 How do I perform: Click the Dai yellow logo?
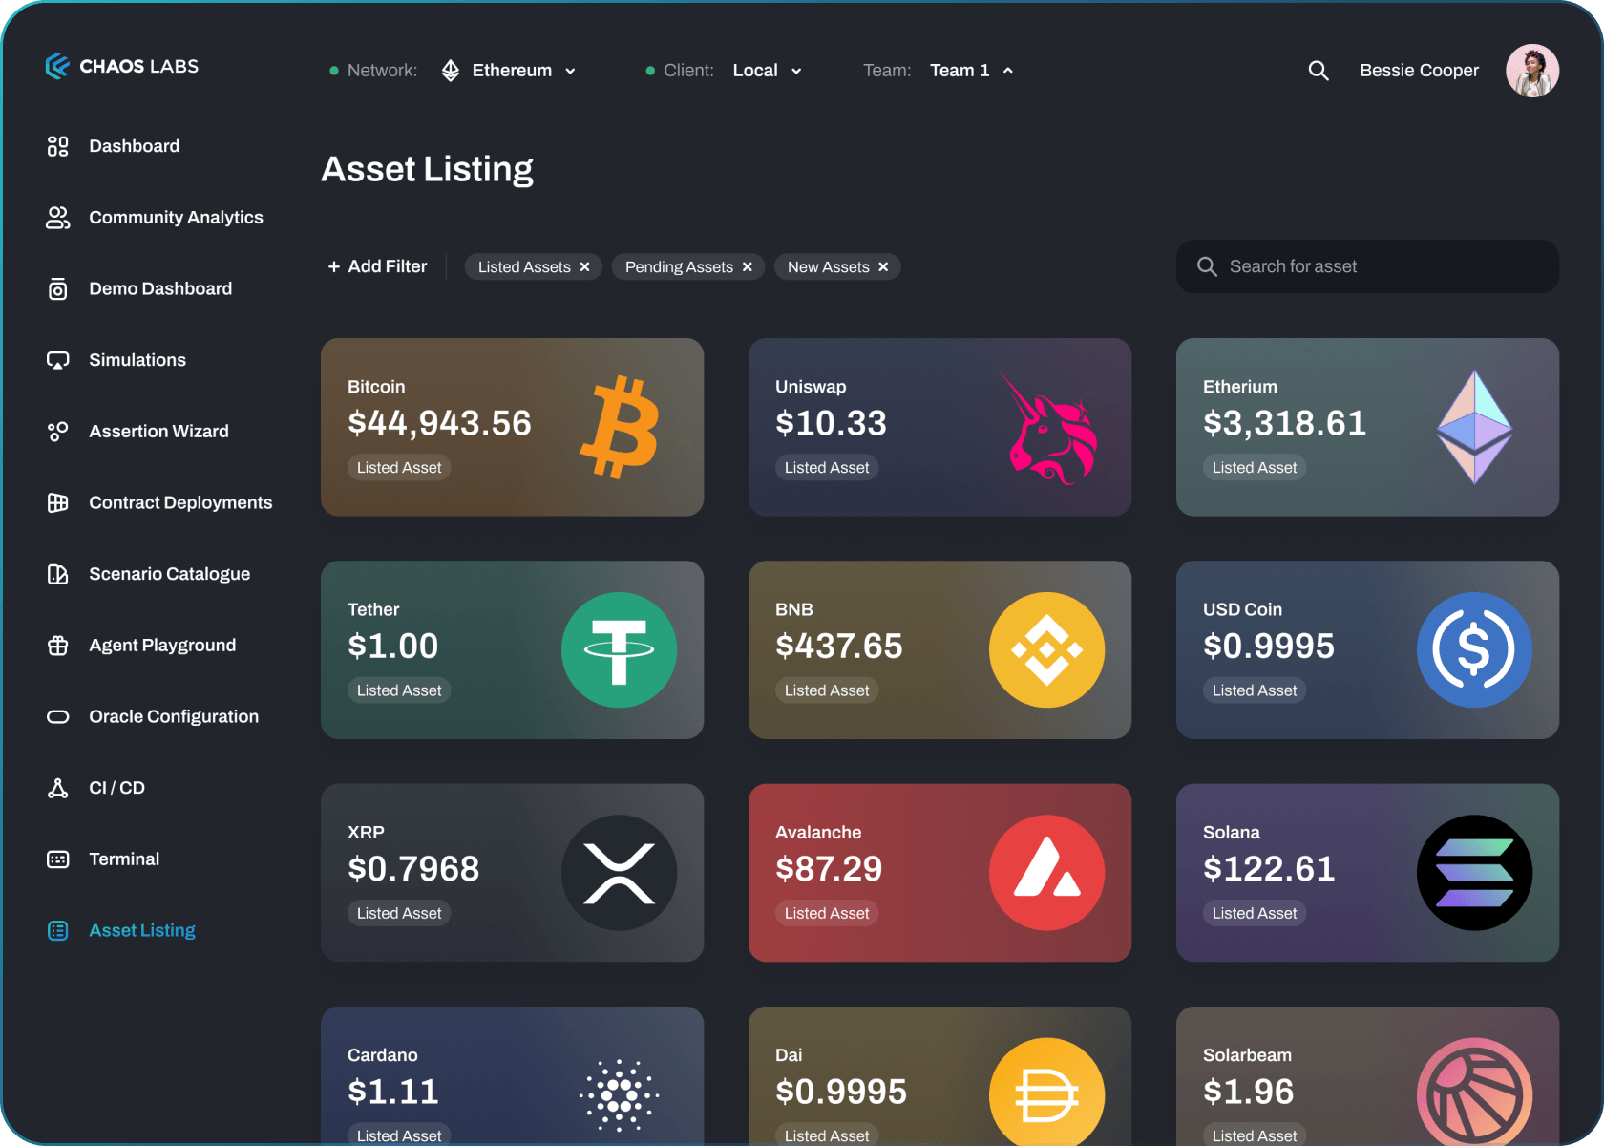coord(1047,1092)
